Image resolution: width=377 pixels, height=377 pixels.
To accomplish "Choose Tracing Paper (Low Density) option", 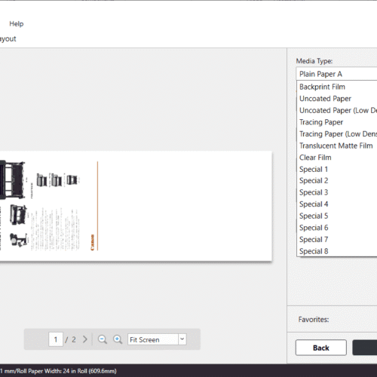I will click(x=337, y=134).
